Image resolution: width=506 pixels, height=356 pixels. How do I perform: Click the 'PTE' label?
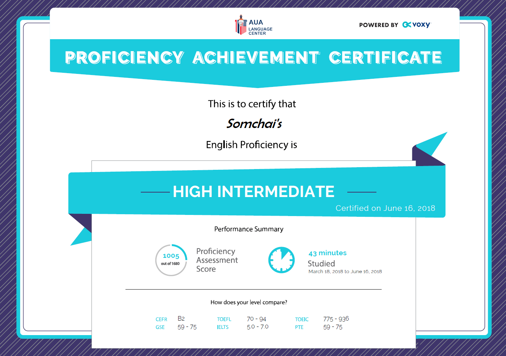click(299, 327)
